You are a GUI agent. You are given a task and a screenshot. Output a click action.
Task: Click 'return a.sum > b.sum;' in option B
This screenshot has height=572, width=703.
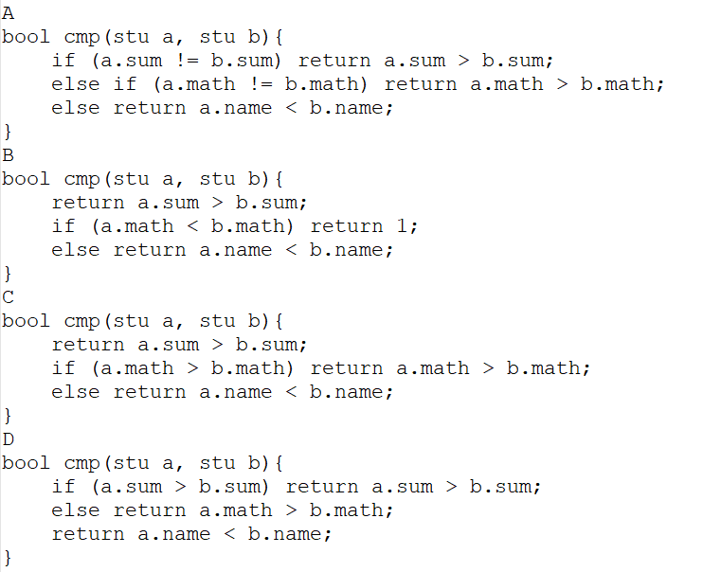tap(179, 203)
